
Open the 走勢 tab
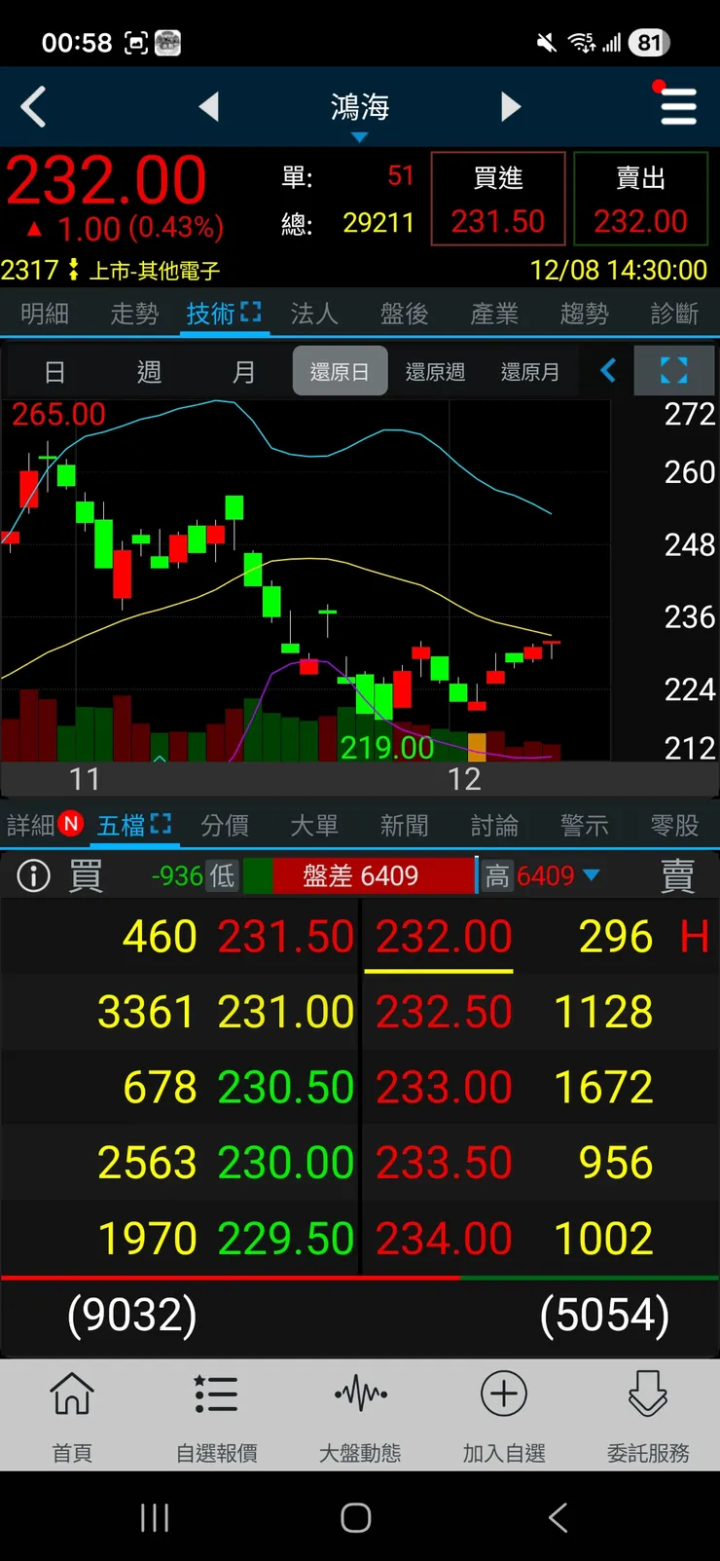pyautogui.click(x=134, y=314)
